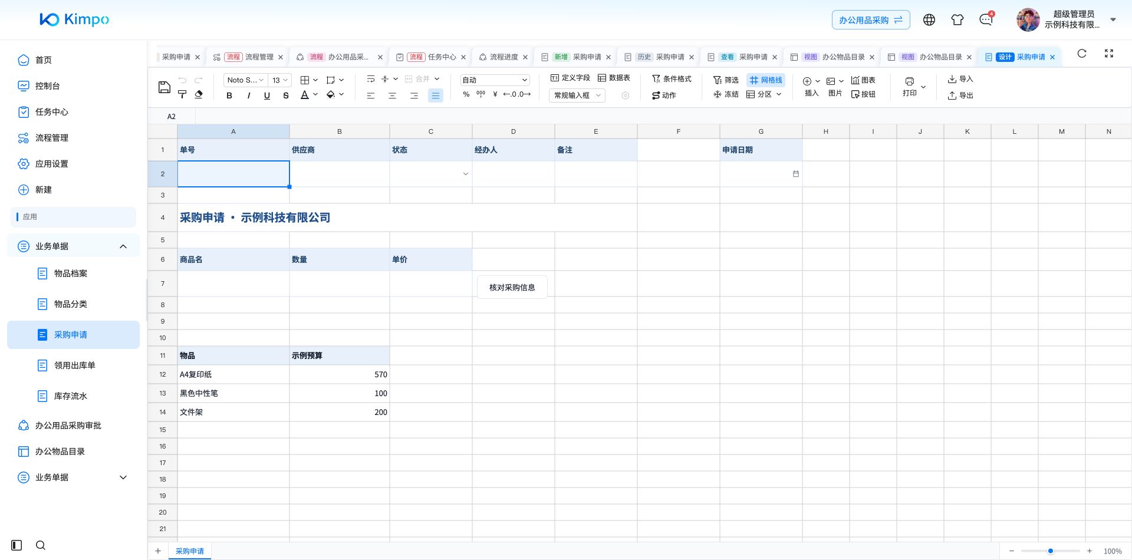Toggle the 网格线 gridlines option
This screenshot has height=560, width=1132.
[x=766, y=80]
